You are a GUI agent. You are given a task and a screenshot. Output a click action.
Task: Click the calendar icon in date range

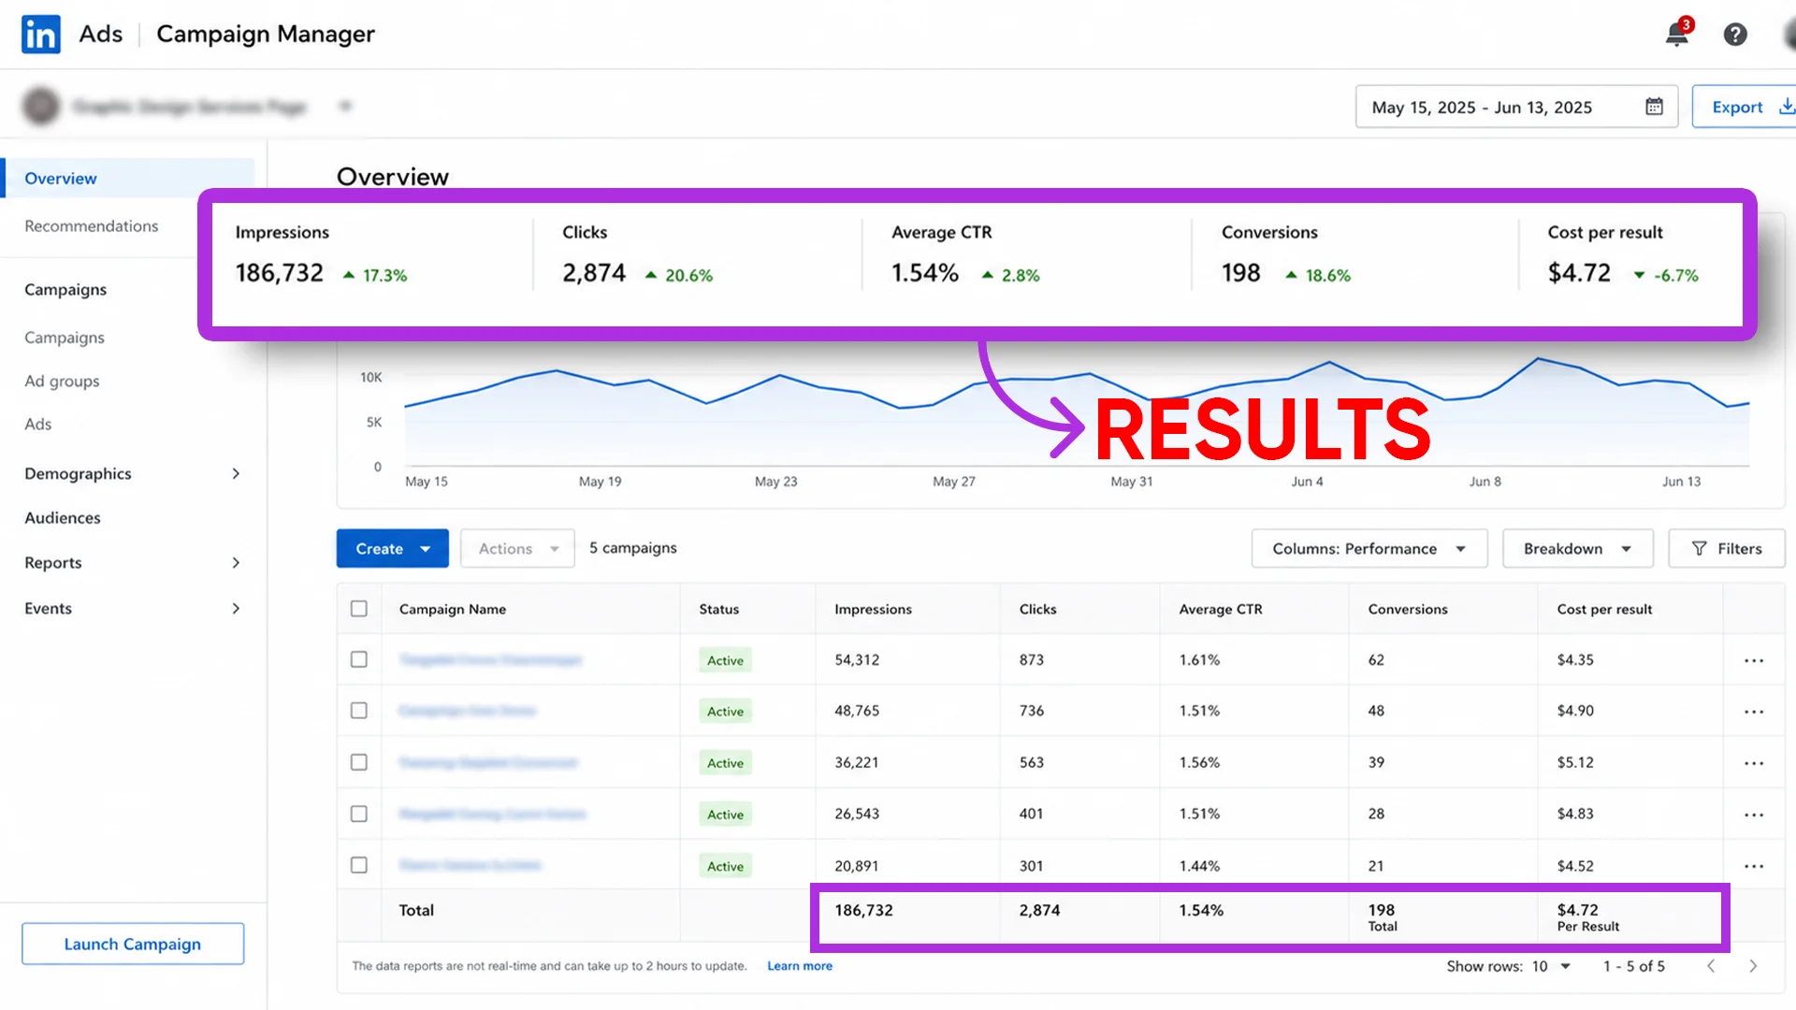click(1654, 107)
